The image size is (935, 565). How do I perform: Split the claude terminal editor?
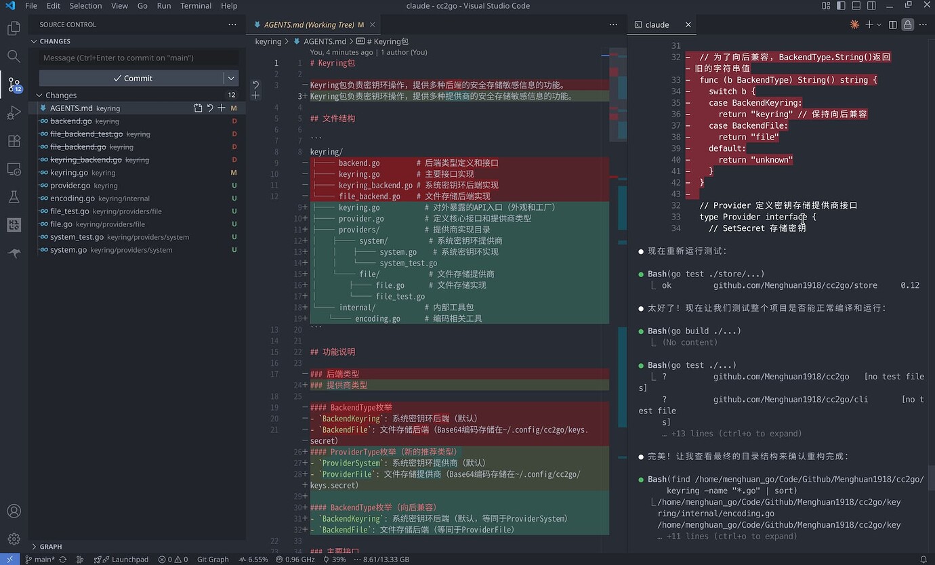[x=893, y=24]
